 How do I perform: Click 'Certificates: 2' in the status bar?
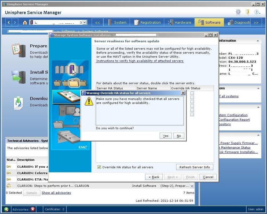(x=54, y=209)
